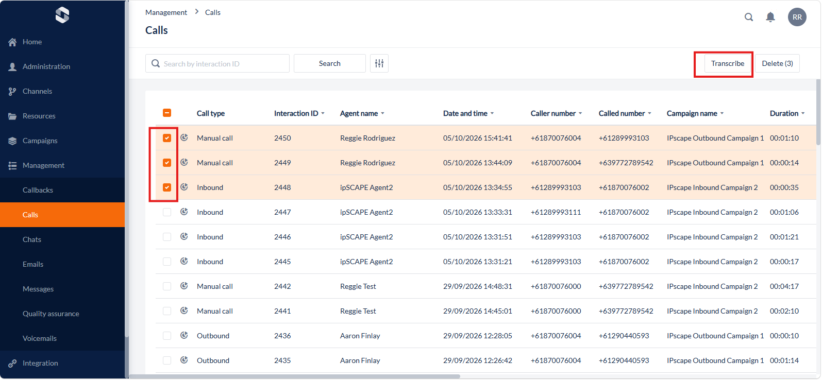Open the RR user avatar menu
822x380 pixels.
coord(797,17)
